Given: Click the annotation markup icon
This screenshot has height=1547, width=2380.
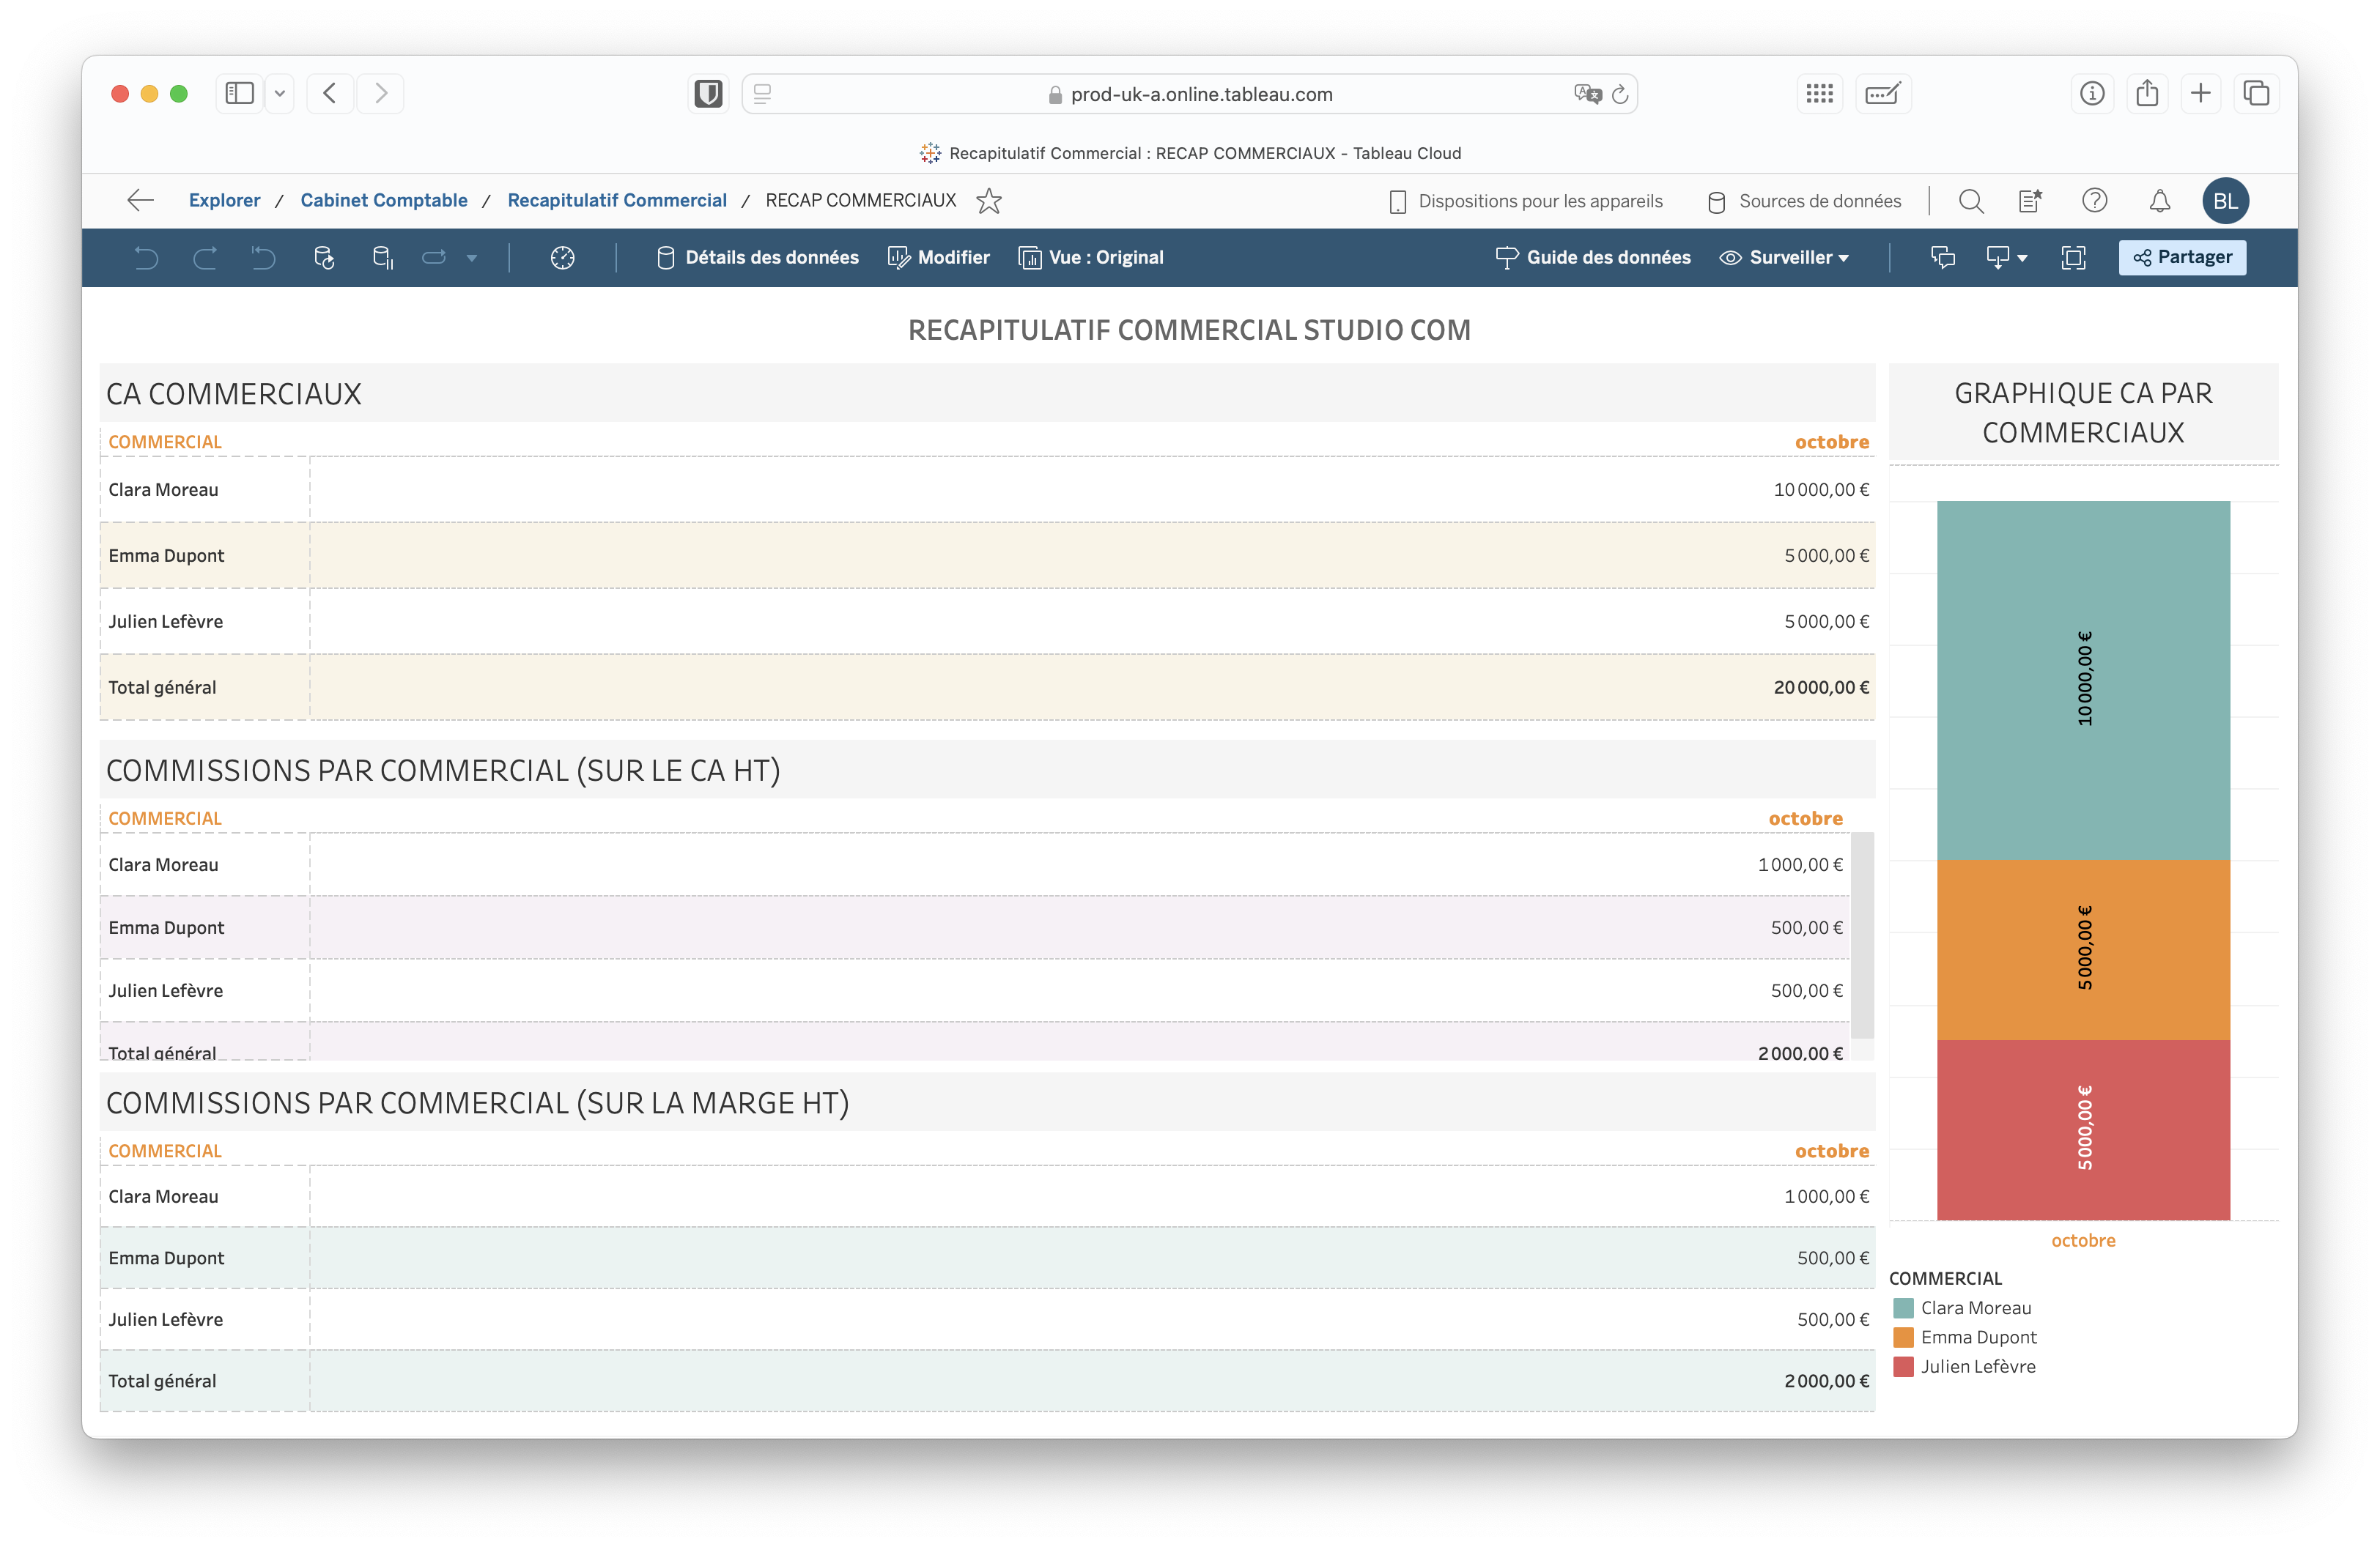Looking at the screenshot, I should coord(1883,94).
